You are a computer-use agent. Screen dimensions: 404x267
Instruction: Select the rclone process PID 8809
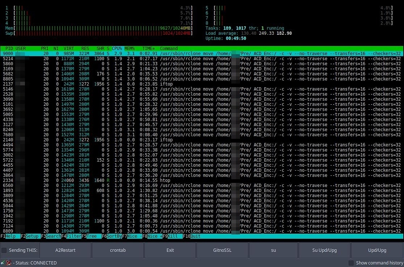pyautogui.click(x=202, y=231)
